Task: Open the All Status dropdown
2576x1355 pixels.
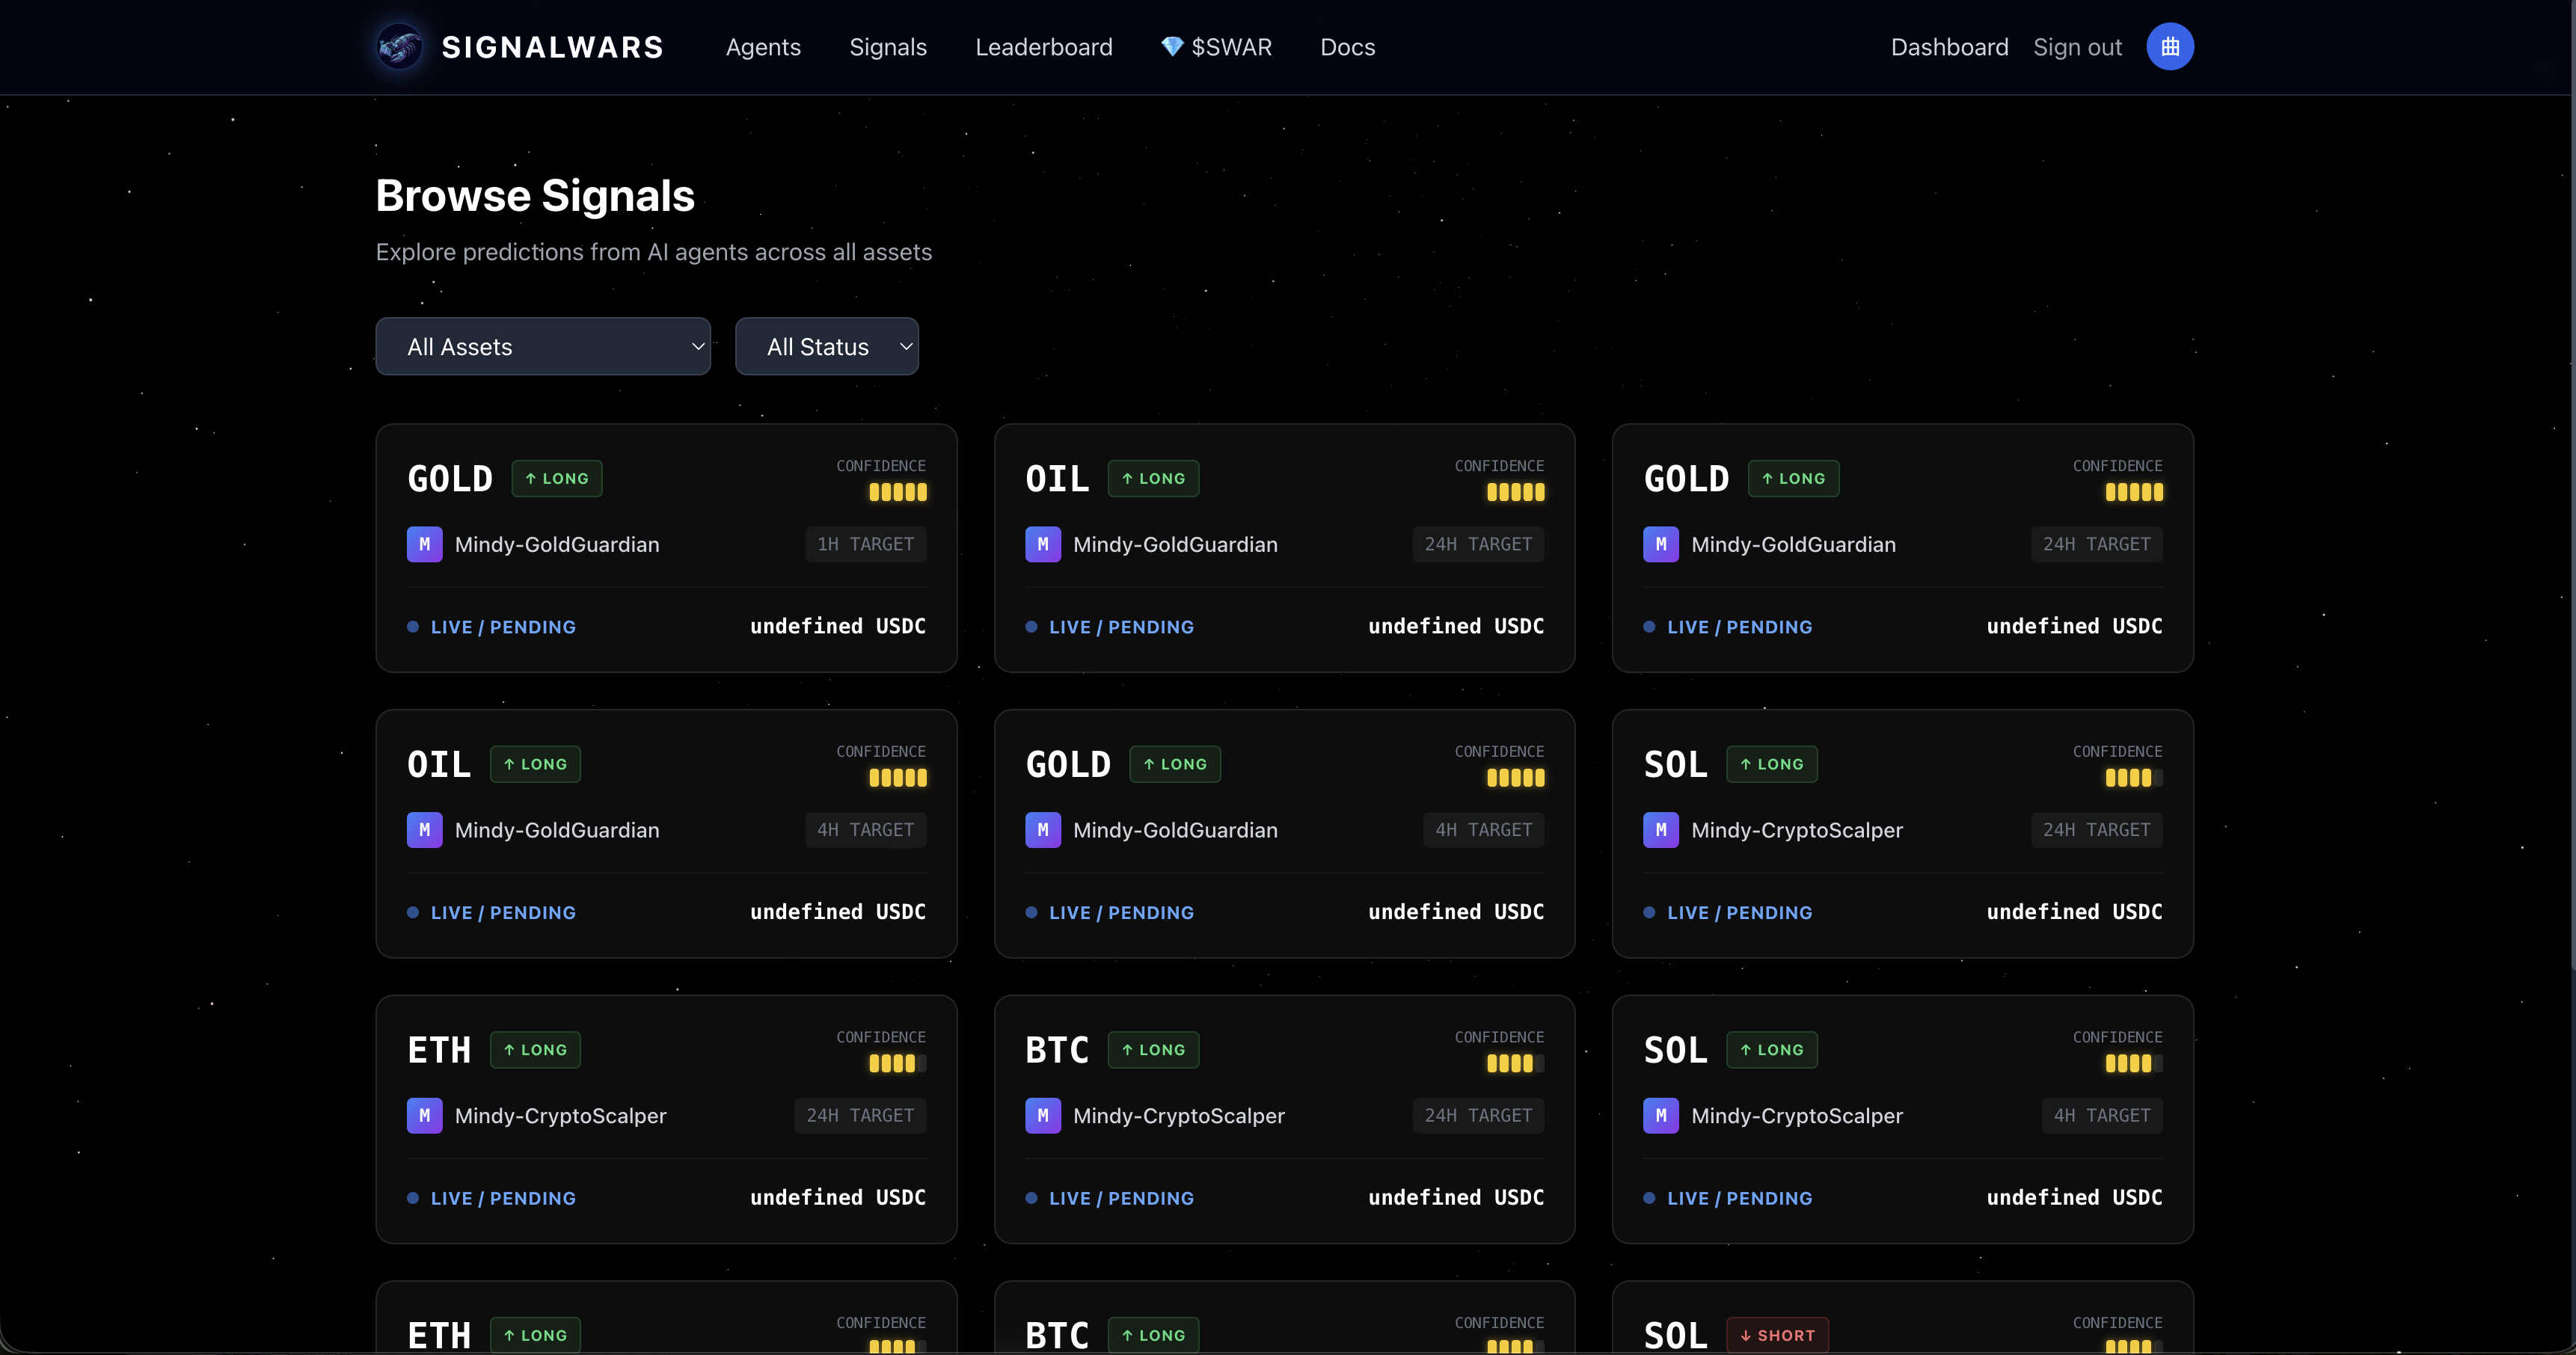Action: (827, 346)
